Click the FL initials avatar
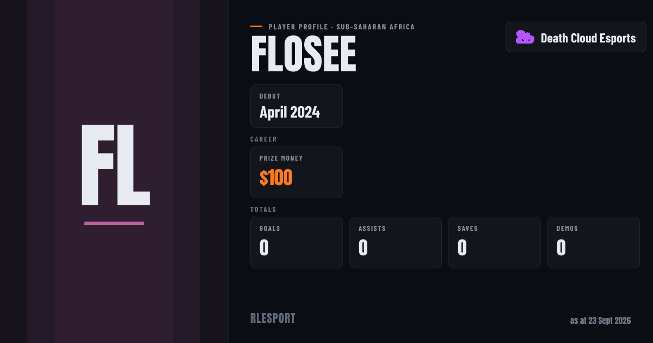The height and width of the screenshot is (343, 653). [x=115, y=165]
